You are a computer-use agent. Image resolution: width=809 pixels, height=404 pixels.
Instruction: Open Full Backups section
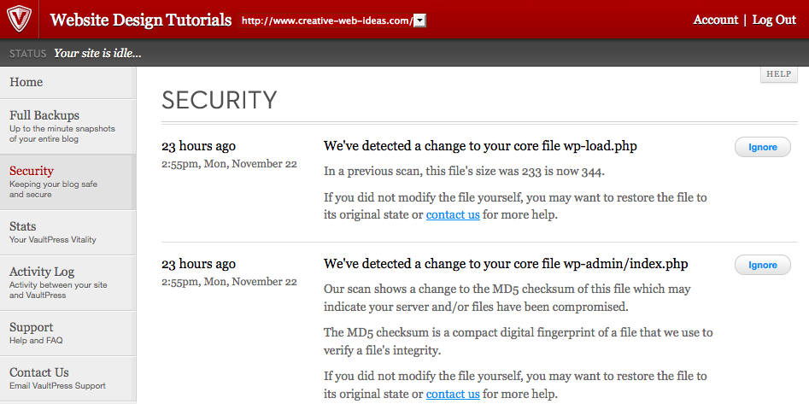pos(44,115)
